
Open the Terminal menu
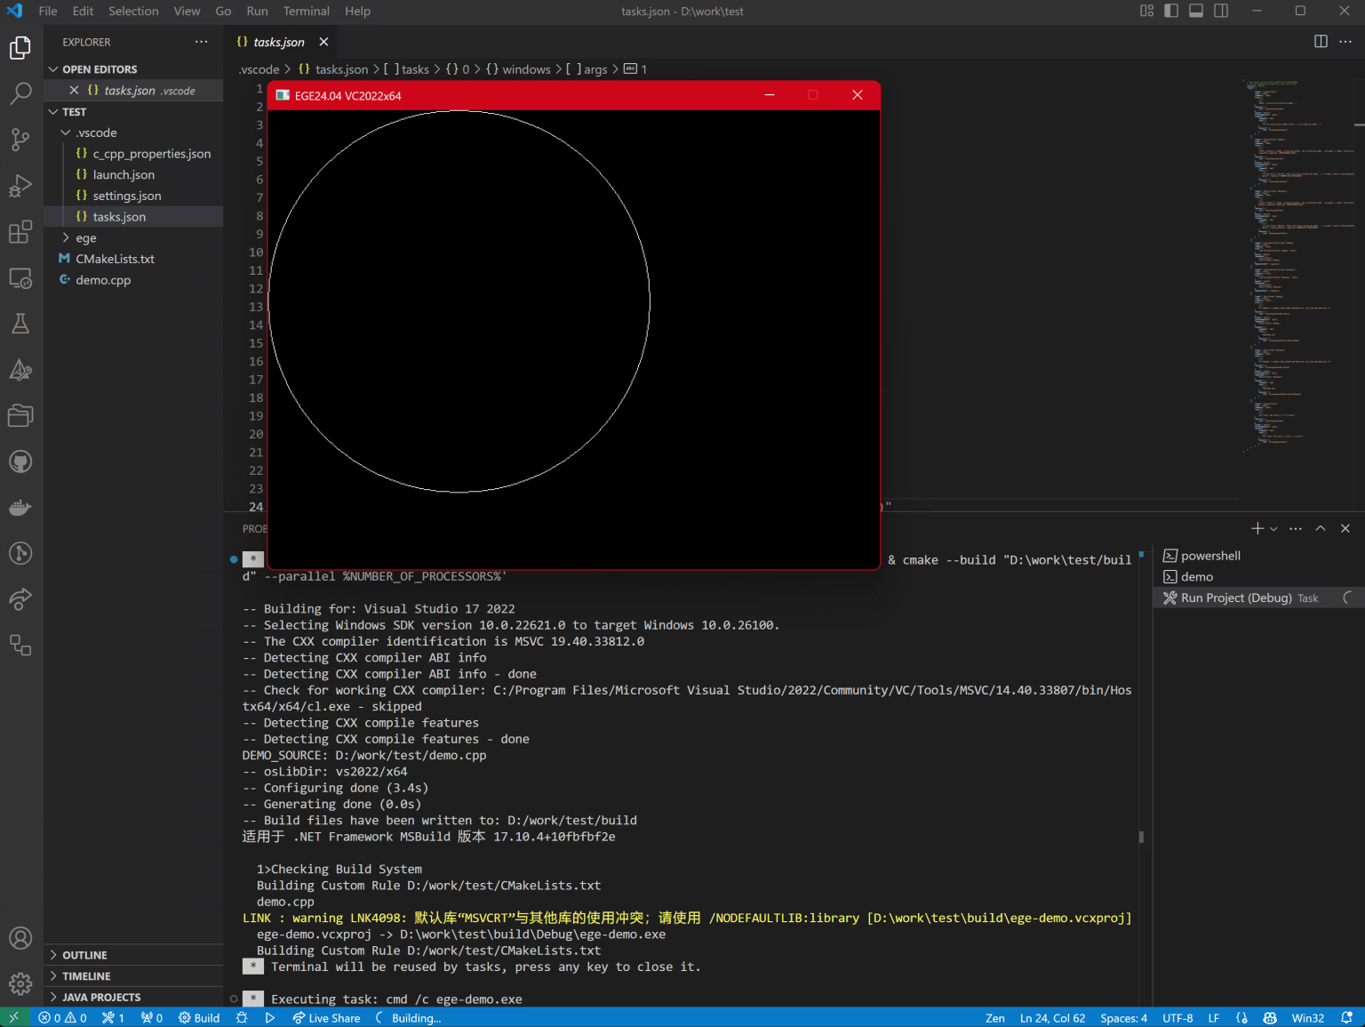tap(306, 11)
